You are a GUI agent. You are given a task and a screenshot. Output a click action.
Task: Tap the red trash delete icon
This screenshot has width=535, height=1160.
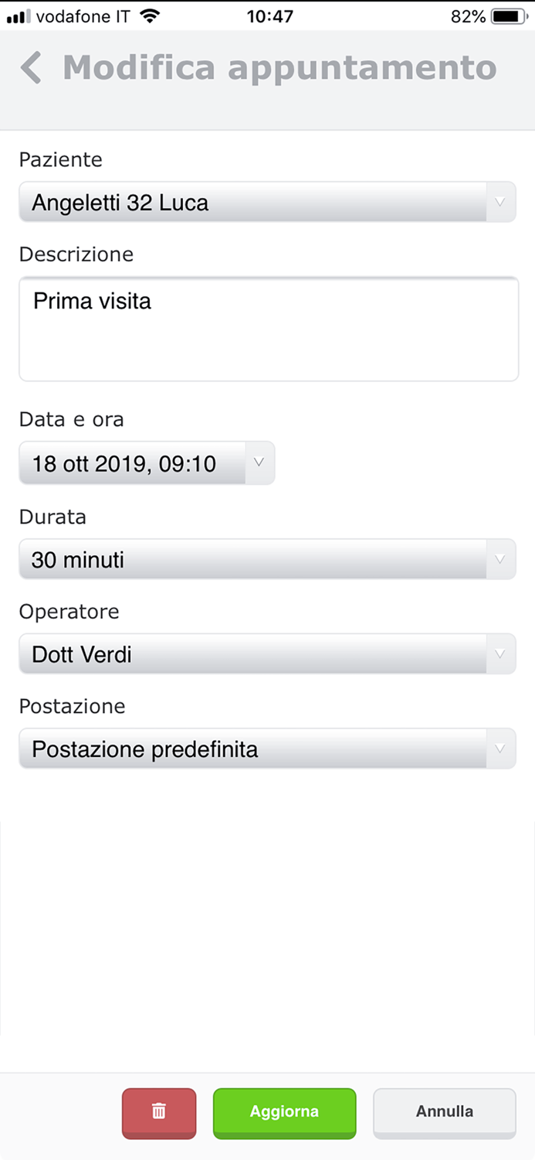pyautogui.click(x=159, y=1114)
